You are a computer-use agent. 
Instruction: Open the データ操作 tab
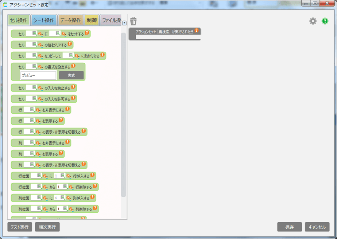tap(70, 20)
